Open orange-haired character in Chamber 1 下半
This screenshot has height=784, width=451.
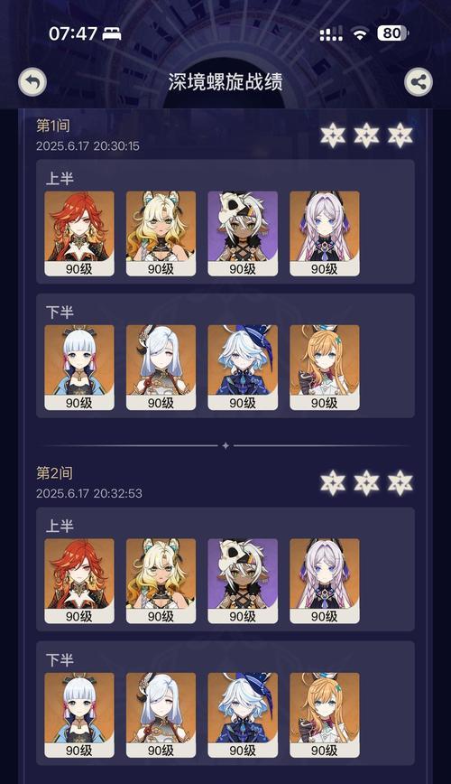pos(325,368)
